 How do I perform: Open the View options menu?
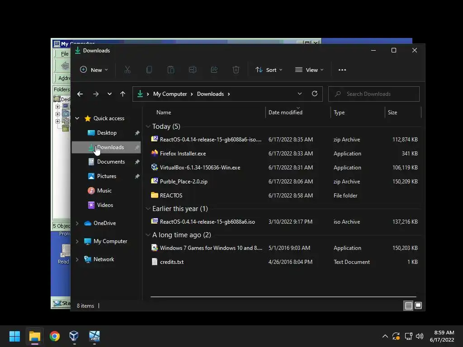click(x=309, y=70)
